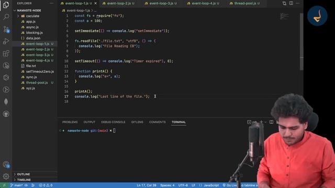Expand the OUTLINE section
The width and height of the screenshot is (335, 188).
click(x=35, y=174)
